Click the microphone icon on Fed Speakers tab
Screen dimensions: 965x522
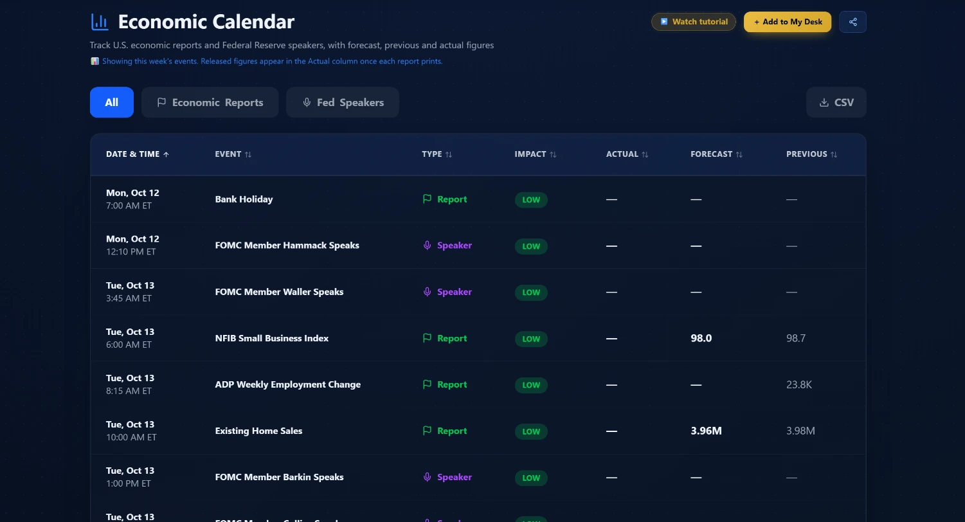tap(307, 102)
